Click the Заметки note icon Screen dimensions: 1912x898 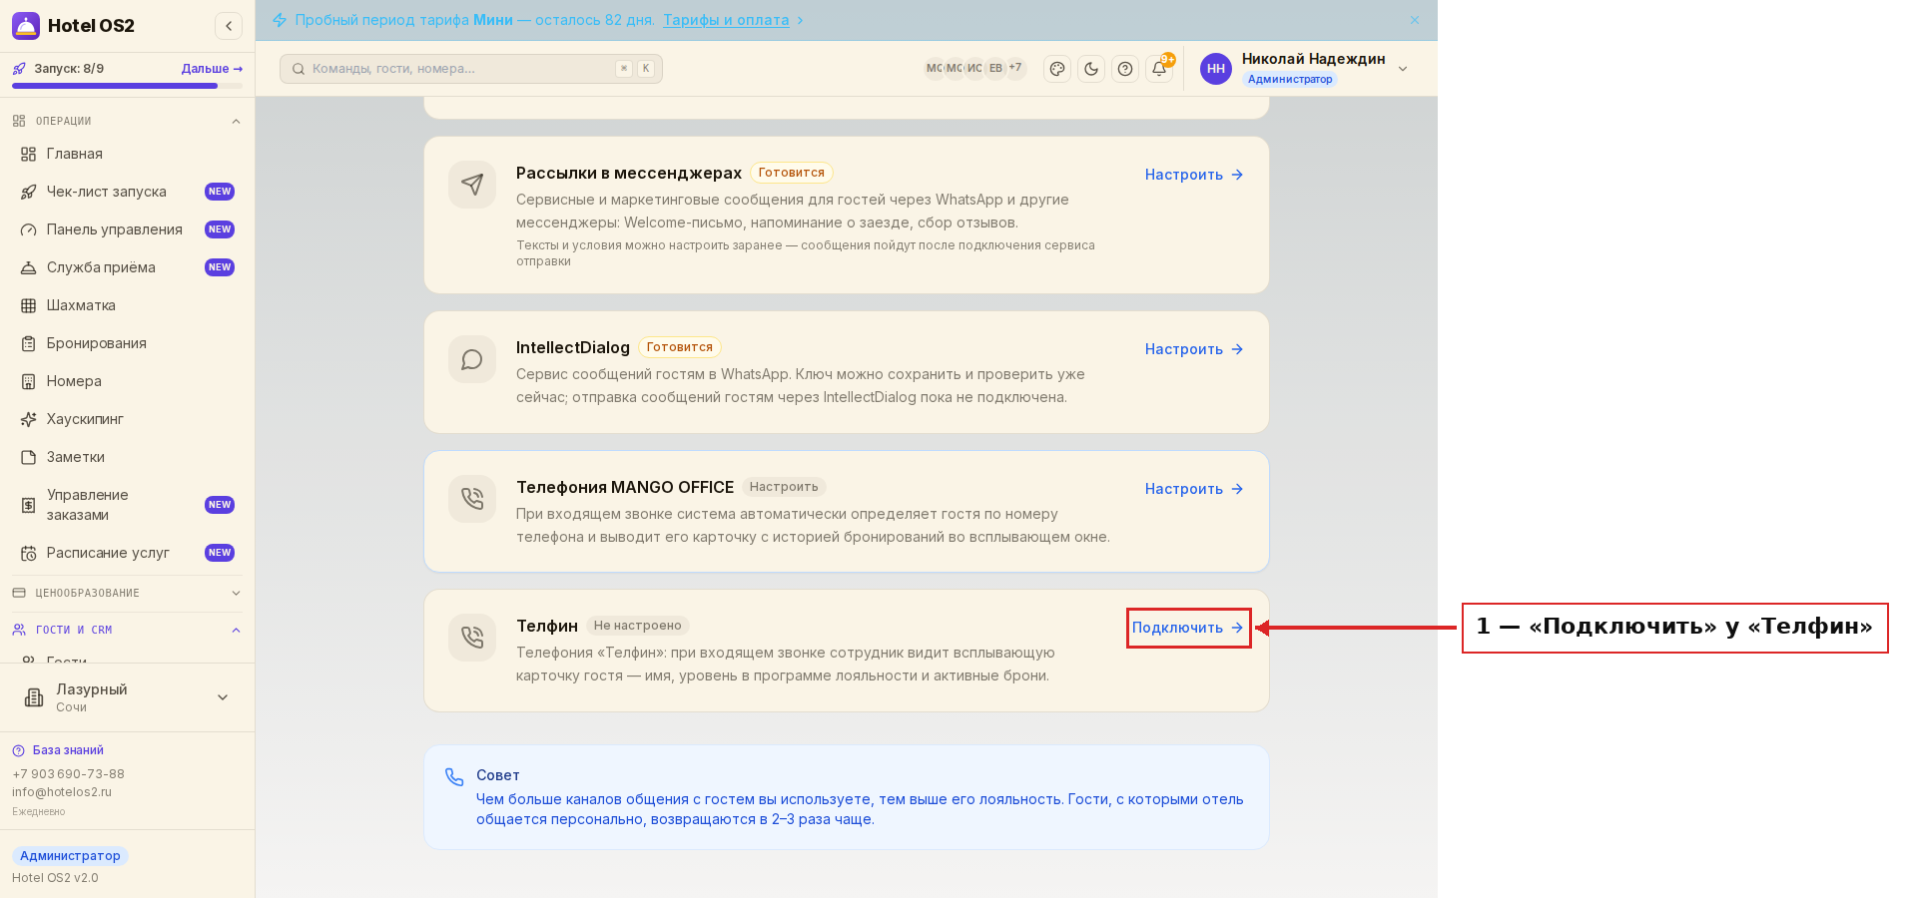click(x=29, y=457)
